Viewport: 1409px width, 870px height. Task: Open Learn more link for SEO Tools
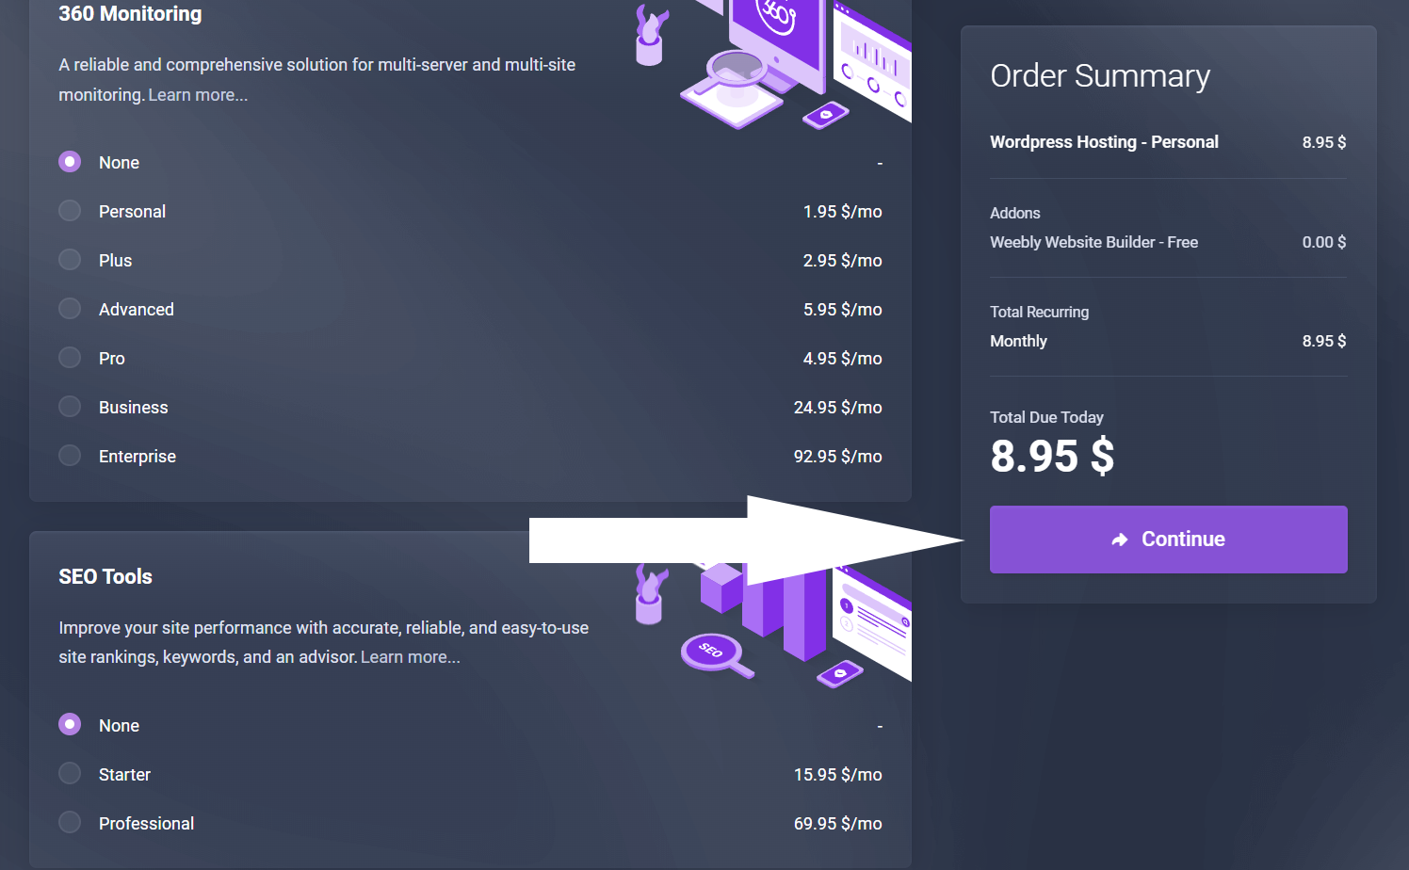tap(410, 657)
